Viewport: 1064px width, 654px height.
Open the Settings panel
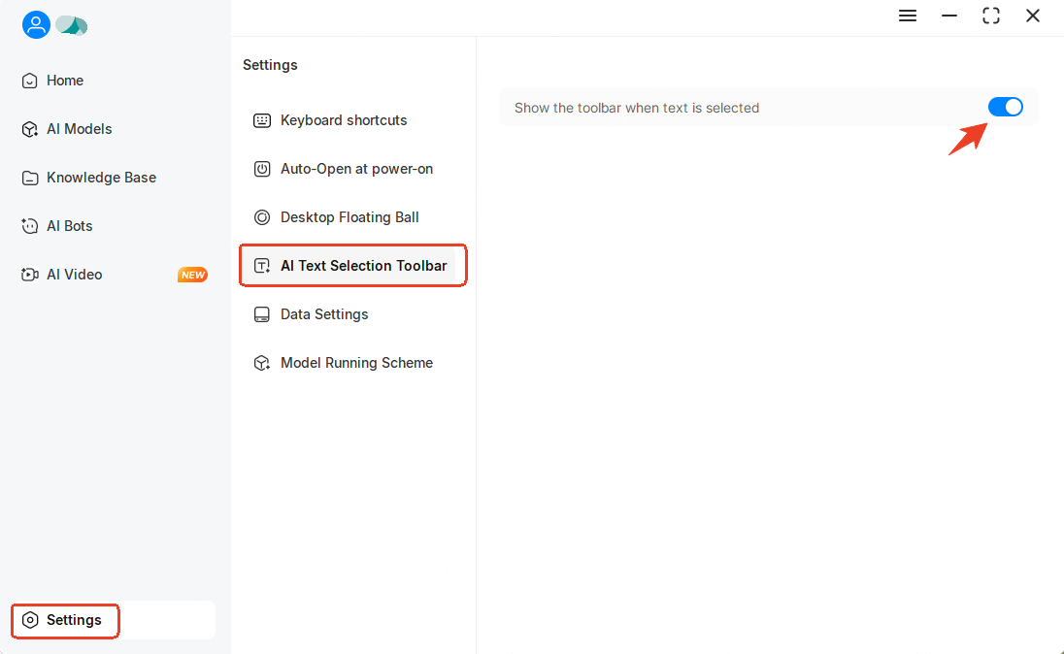tap(64, 620)
